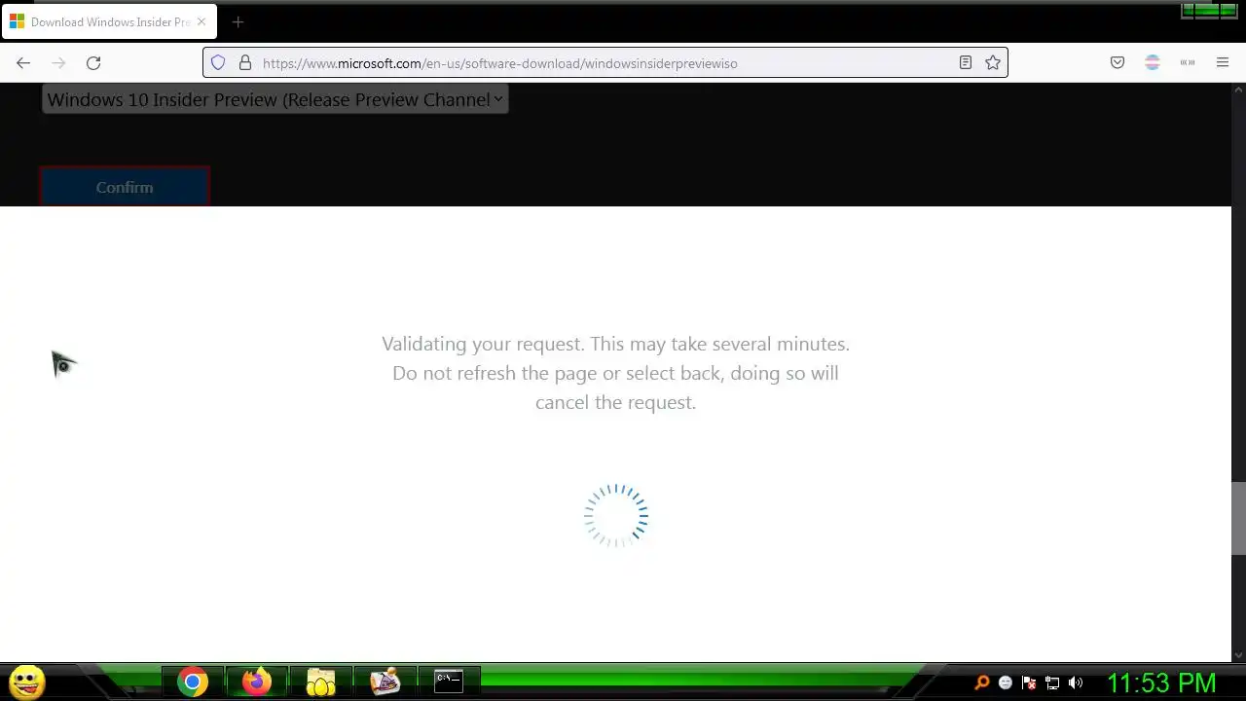Image resolution: width=1246 pixels, height=701 pixels.
Task: Toggle reader view in address bar
Action: 966,63
